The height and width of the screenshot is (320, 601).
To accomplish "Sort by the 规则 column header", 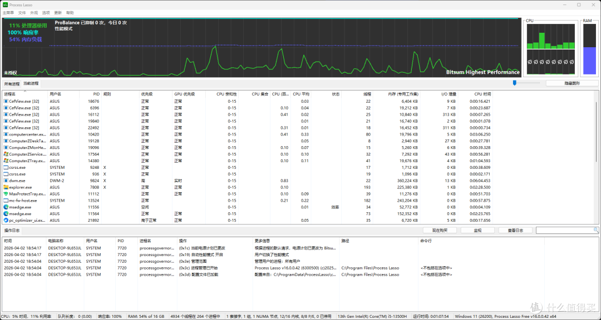I will [x=121, y=94].
